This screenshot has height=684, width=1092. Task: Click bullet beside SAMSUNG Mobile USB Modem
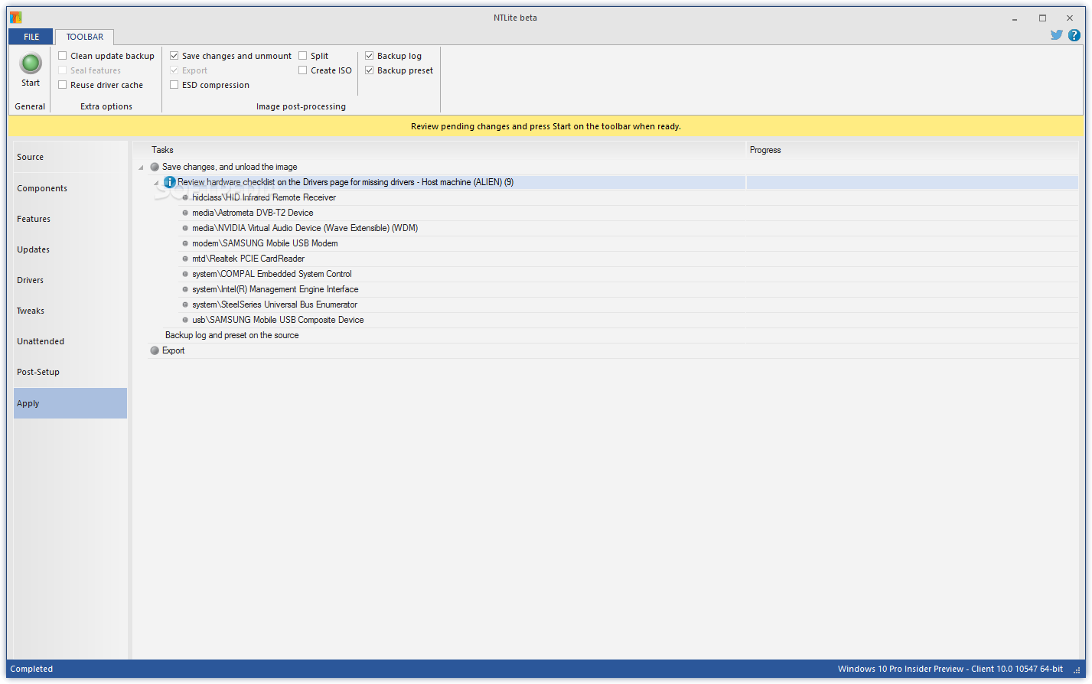pos(185,243)
